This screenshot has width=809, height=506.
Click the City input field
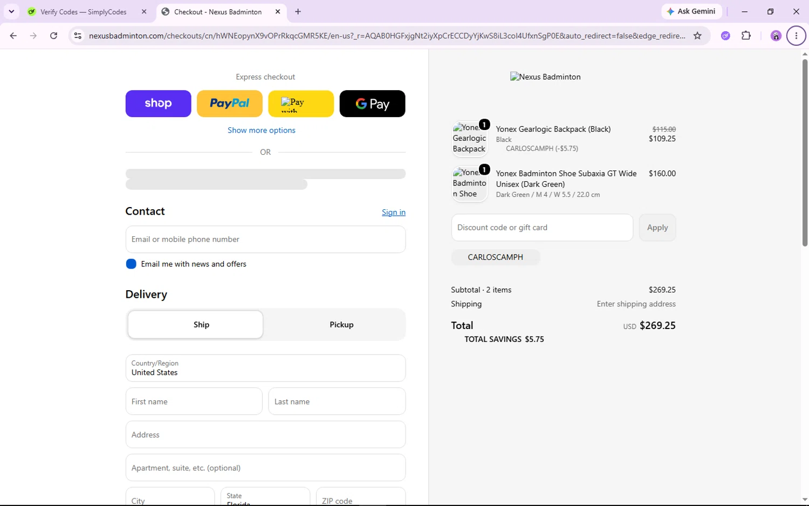point(170,497)
